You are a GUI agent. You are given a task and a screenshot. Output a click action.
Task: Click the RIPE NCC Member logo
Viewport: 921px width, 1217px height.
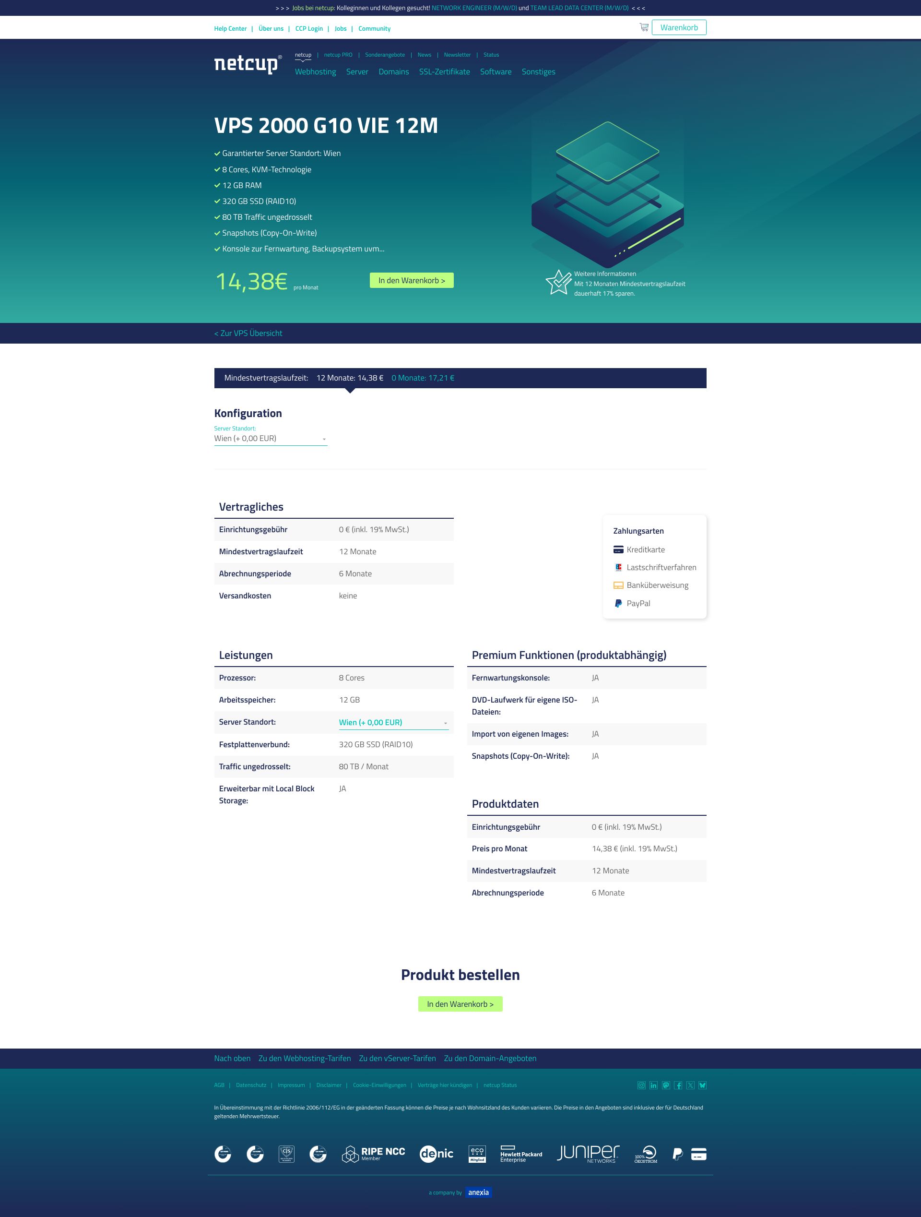click(373, 1154)
